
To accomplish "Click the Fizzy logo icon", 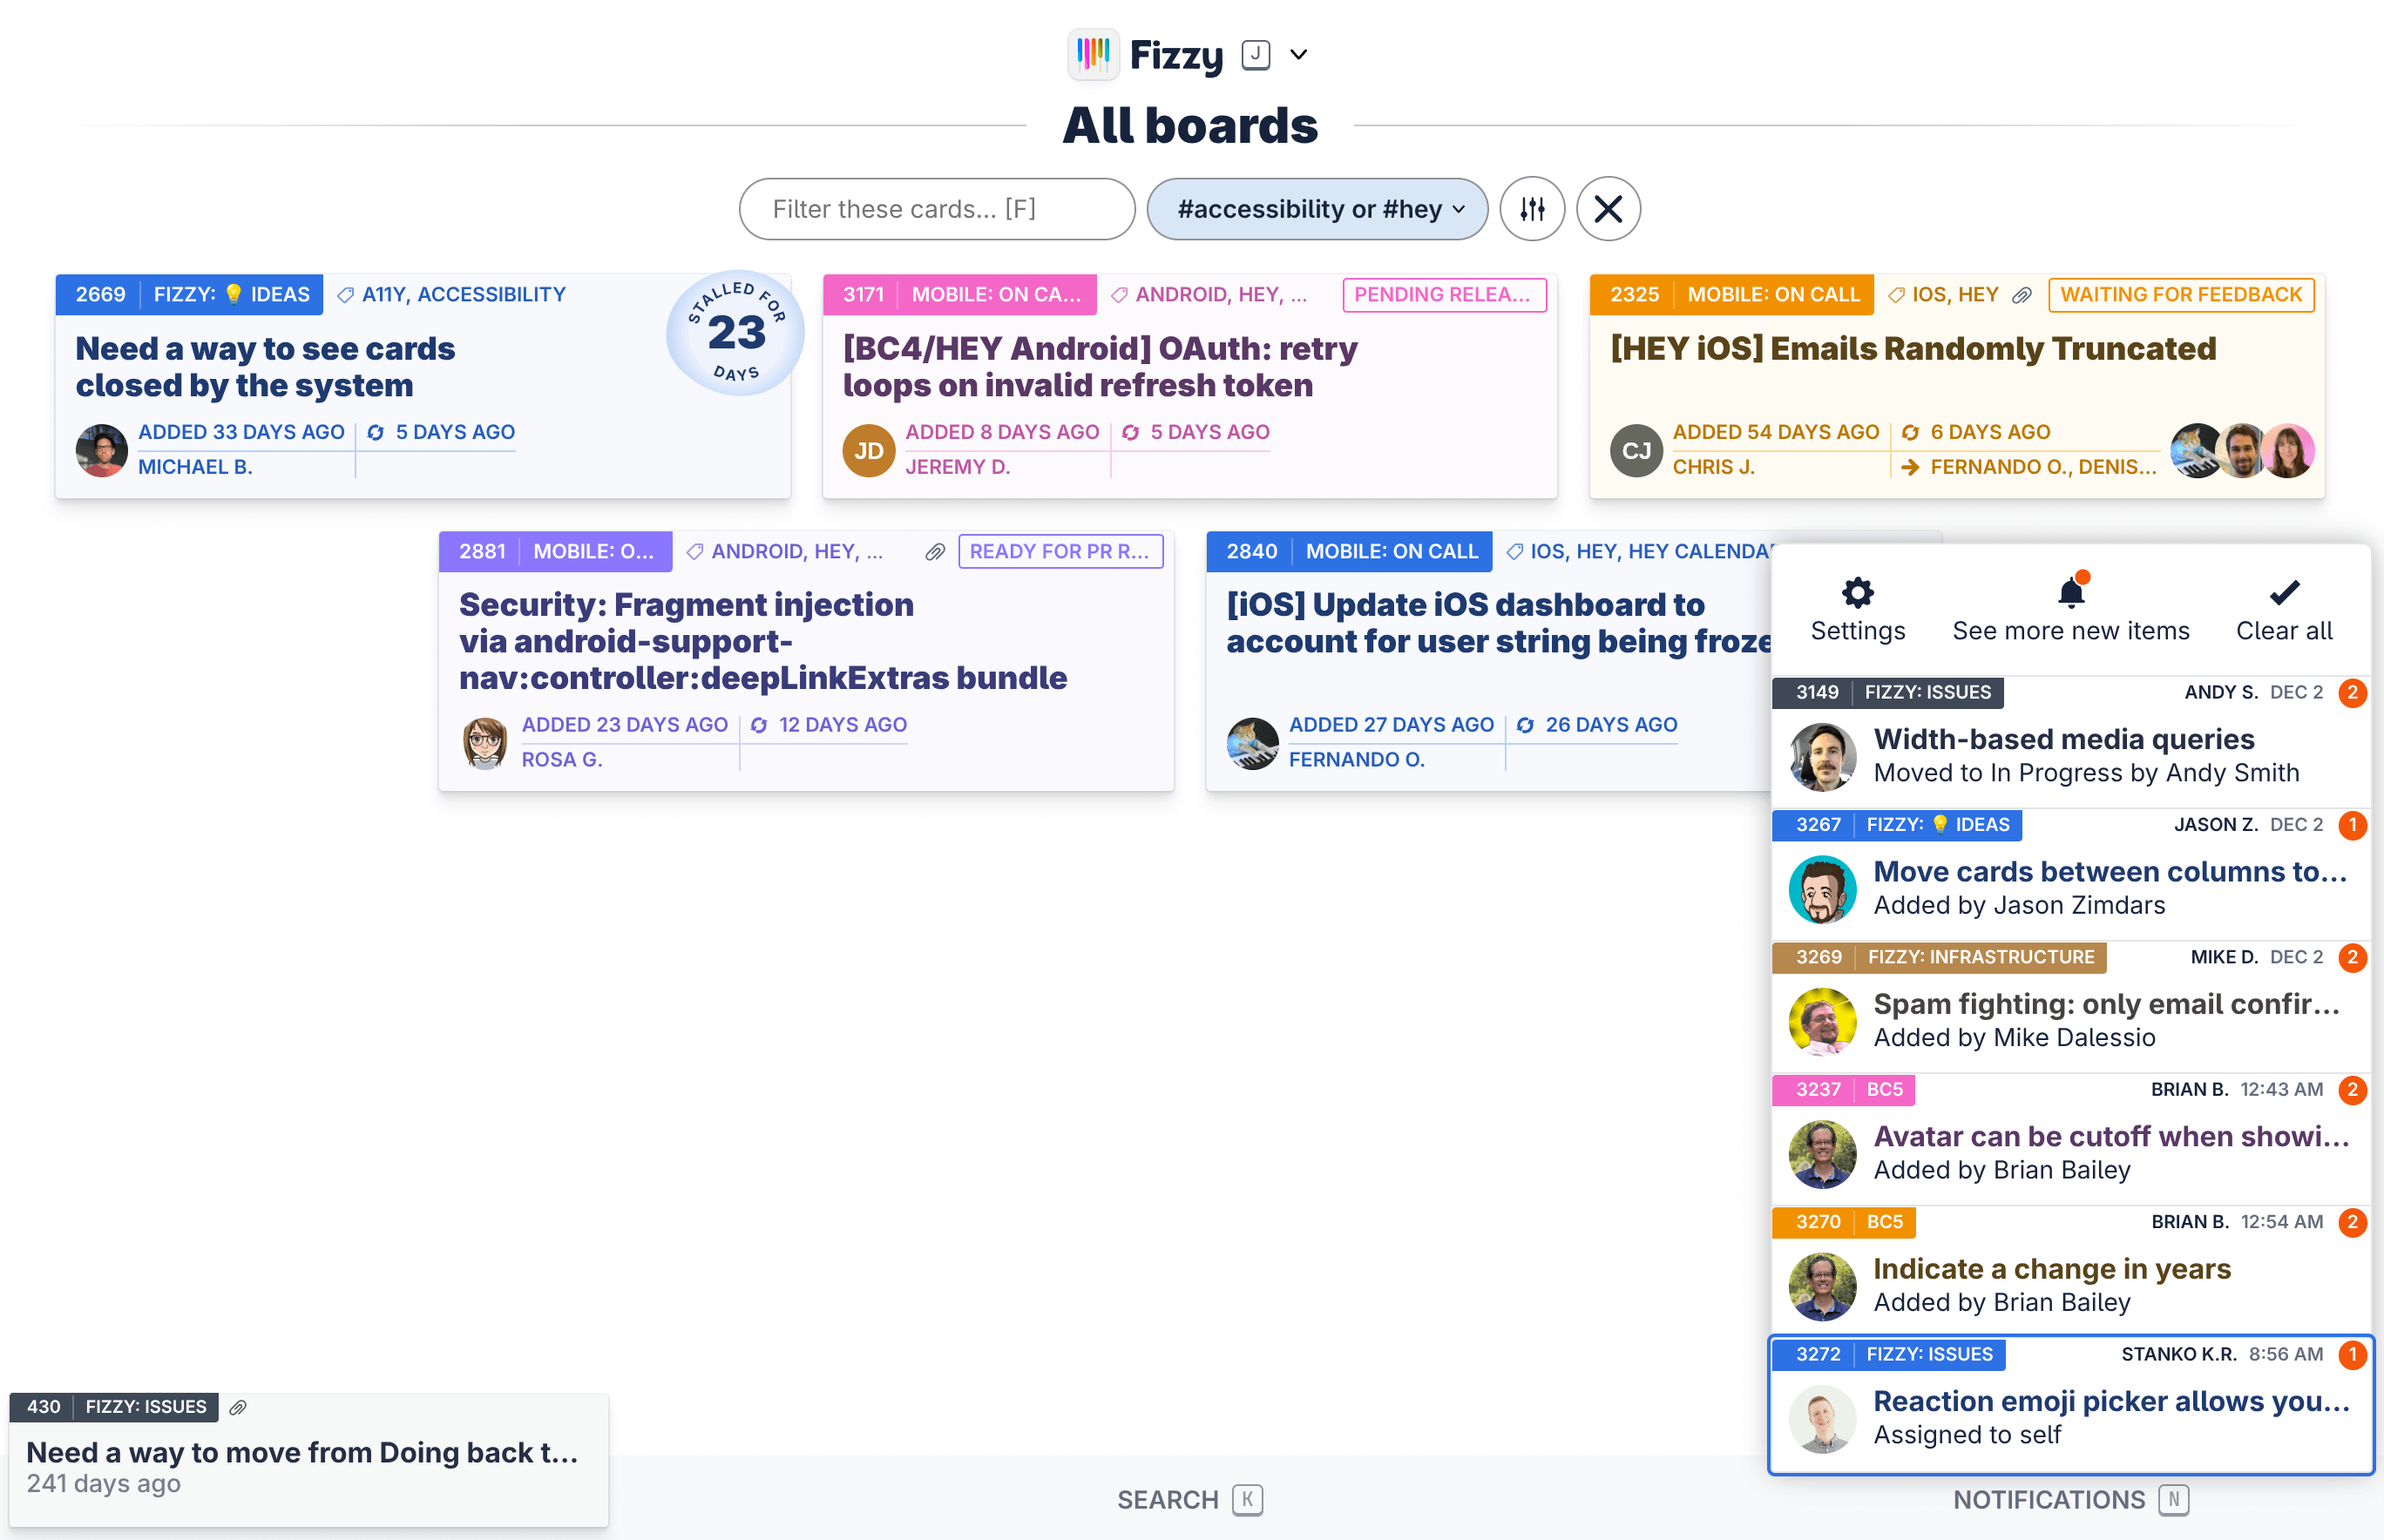I will [x=1093, y=54].
